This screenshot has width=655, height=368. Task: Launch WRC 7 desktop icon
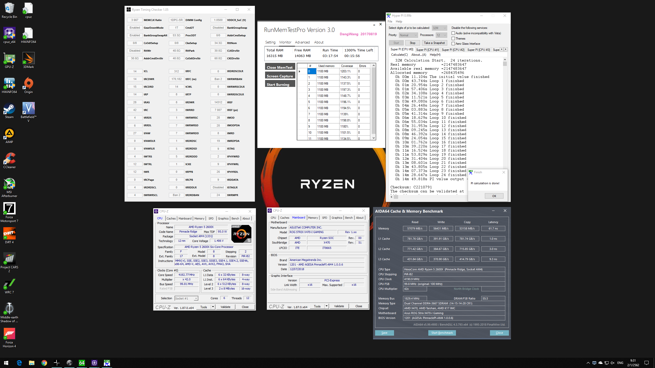click(9, 286)
